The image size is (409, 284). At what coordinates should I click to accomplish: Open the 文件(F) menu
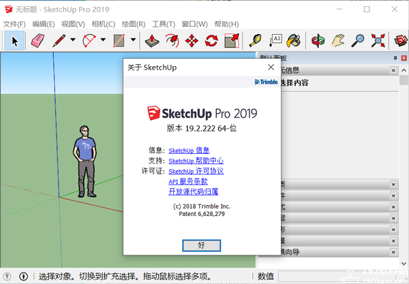14,25
